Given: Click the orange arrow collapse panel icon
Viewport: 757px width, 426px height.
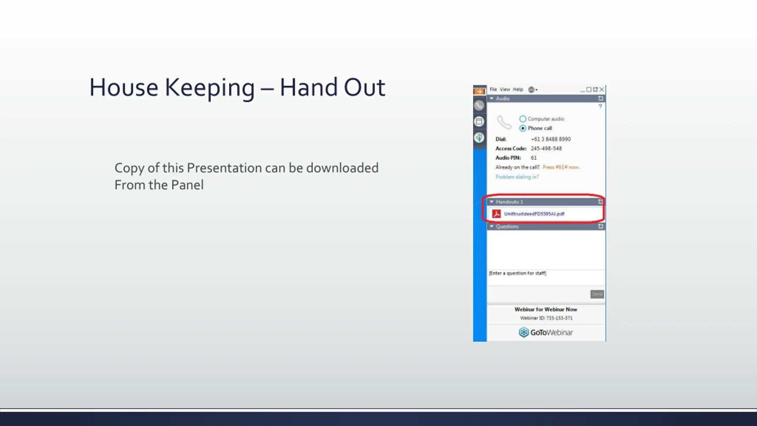Looking at the screenshot, I should coord(479,91).
